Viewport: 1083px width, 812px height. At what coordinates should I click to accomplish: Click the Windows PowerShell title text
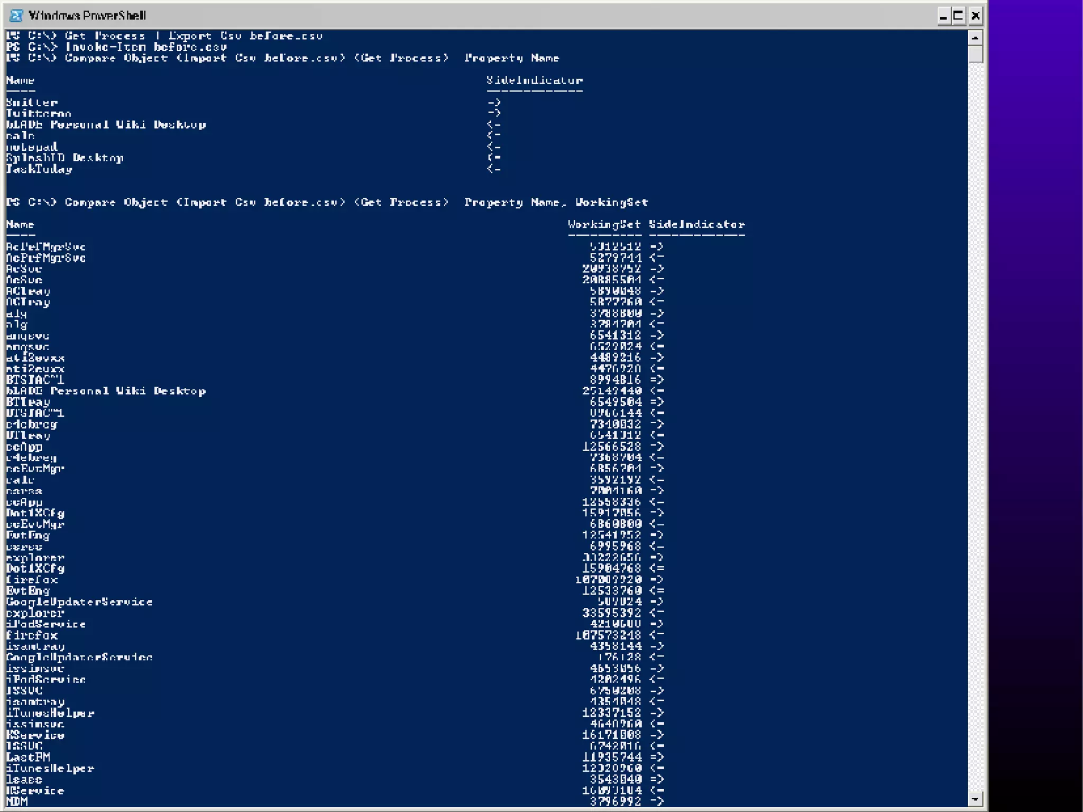87,15
